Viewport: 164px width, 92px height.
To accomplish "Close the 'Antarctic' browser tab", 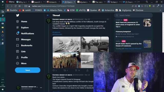I will pos(59,2).
